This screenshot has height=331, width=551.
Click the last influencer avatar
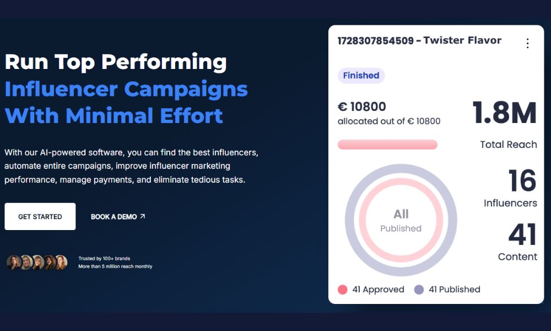61,262
